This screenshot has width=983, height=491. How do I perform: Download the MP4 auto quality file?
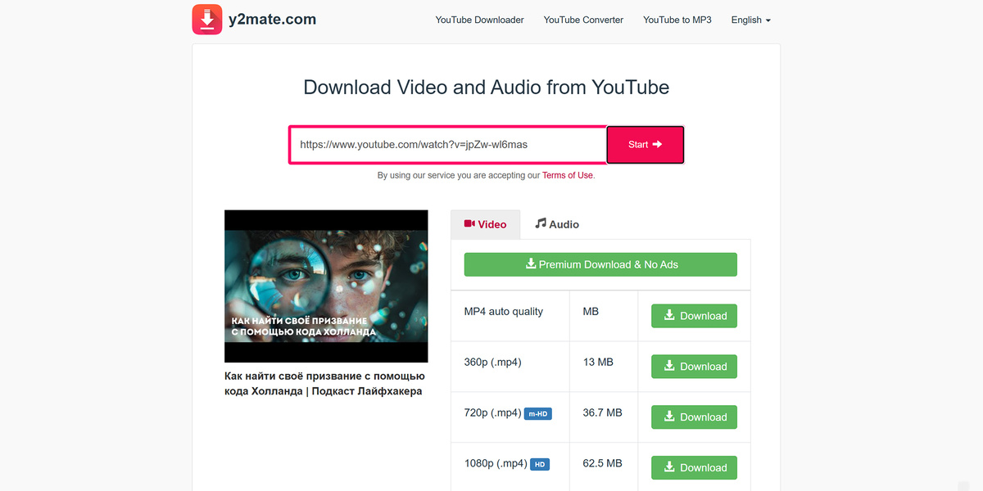tap(694, 316)
